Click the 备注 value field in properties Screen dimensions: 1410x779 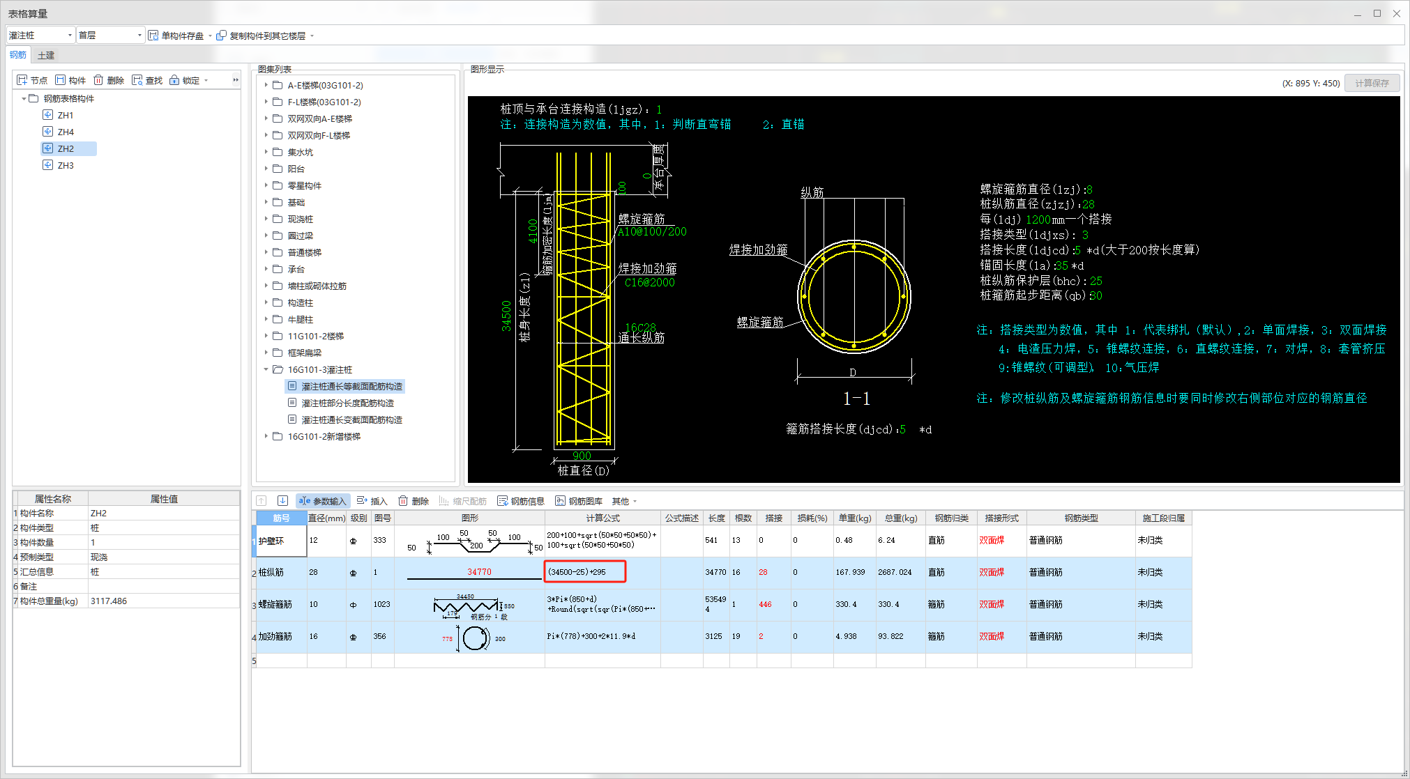click(164, 586)
